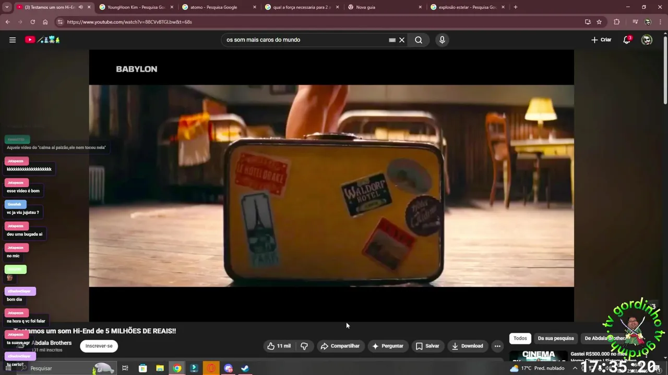Screen dimensions: 668x375
Task: Open a new browser tab
Action: coord(516,7)
